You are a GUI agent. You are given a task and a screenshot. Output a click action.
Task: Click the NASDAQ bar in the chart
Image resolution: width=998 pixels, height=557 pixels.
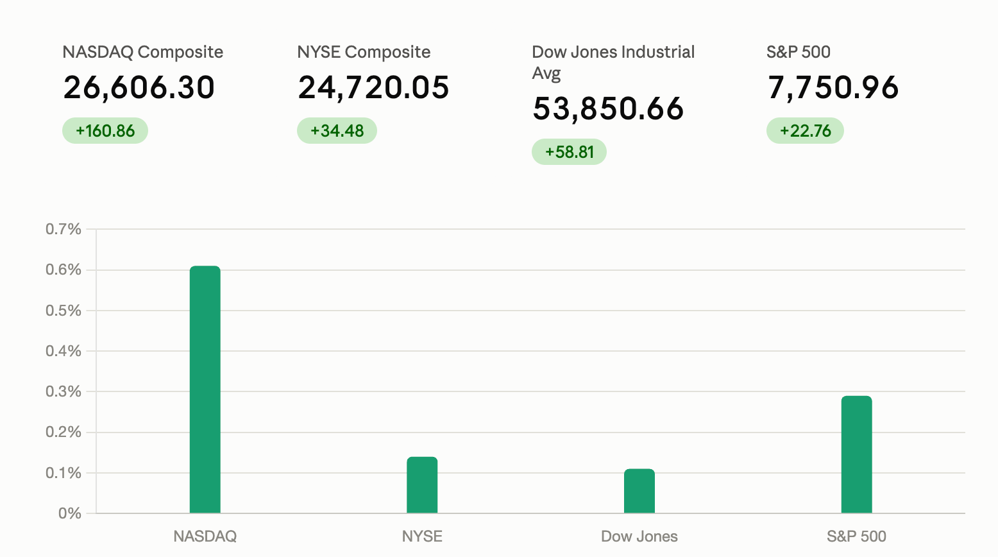pos(205,390)
